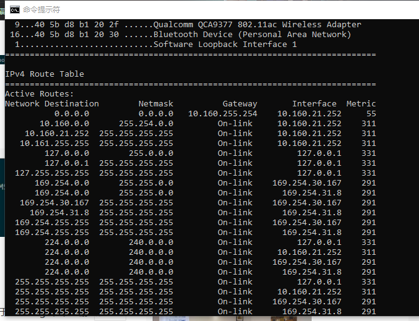Viewport: 419px width, 321px height.
Task: Click destination 127.0.0.0
Action: [67, 153]
